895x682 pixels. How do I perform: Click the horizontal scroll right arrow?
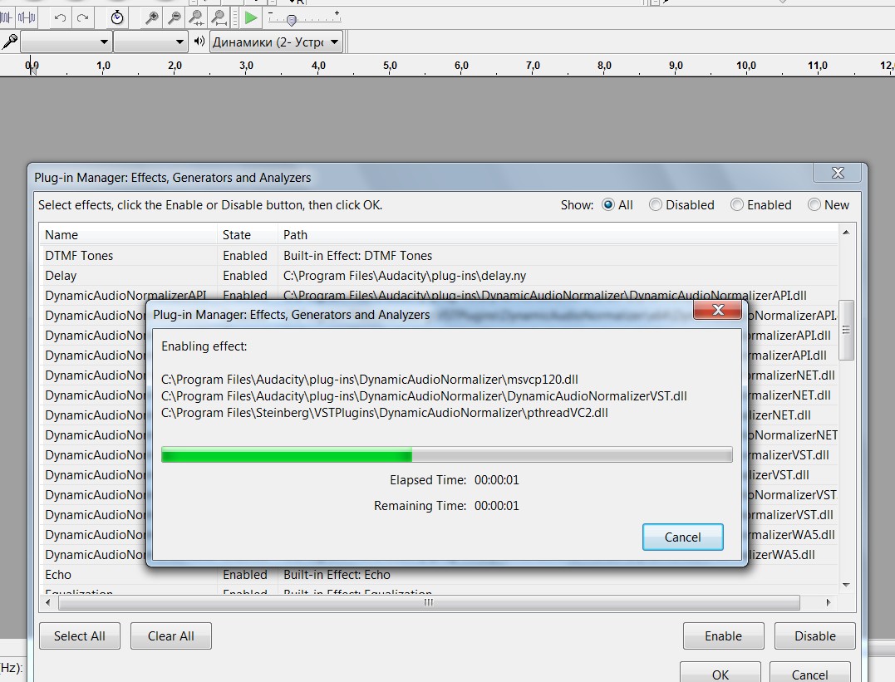829,602
